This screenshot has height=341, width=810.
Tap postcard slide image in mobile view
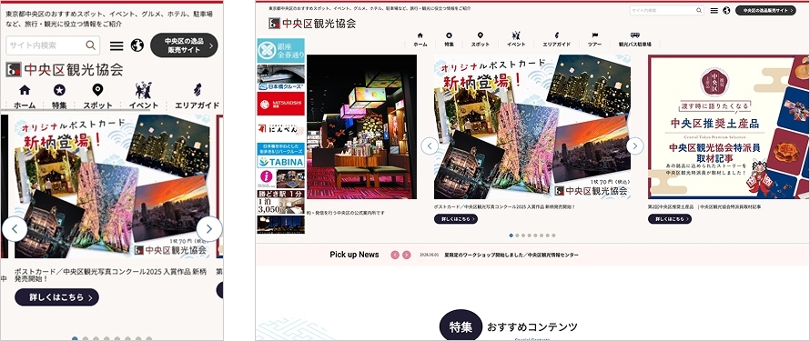112,186
